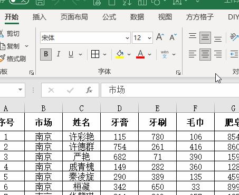Click sort icon in quick access toolbar

click(127, 2)
